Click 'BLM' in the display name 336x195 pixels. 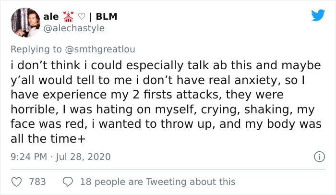pos(107,16)
